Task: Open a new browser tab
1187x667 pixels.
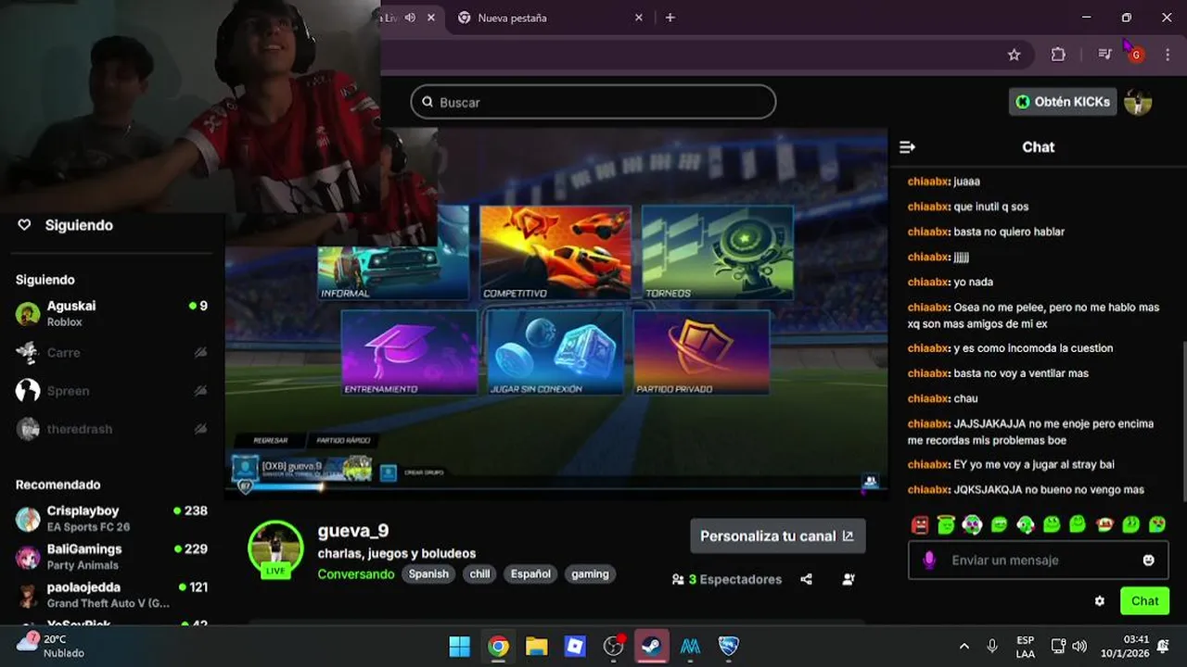Action: coord(670,18)
